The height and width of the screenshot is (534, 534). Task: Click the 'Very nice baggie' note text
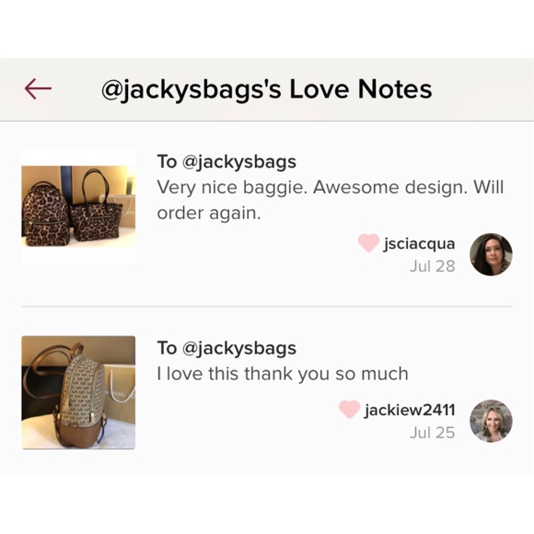click(330, 201)
